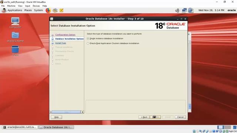Open the System menu
The height and width of the screenshot is (133, 237).
tap(39, 10)
